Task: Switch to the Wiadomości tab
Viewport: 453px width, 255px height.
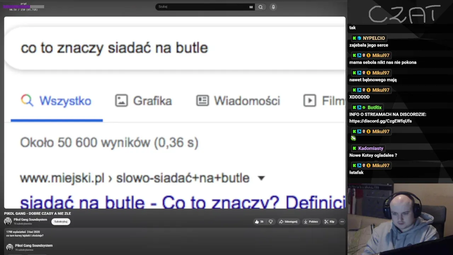Action: (x=238, y=101)
